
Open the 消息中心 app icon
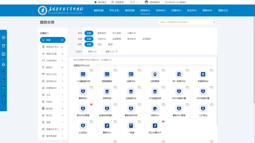(x=155, y=108)
